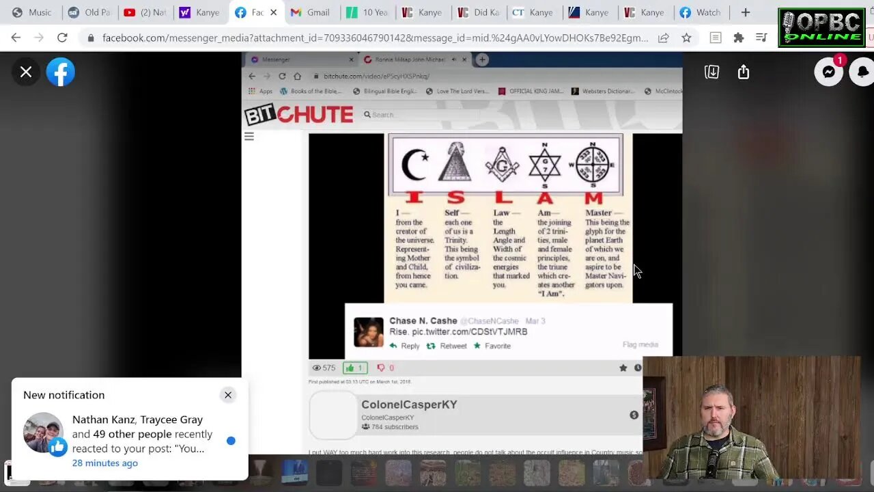The height and width of the screenshot is (492, 874).
Task: Switch to the 10 Yea tab
Action: [x=367, y=12]
